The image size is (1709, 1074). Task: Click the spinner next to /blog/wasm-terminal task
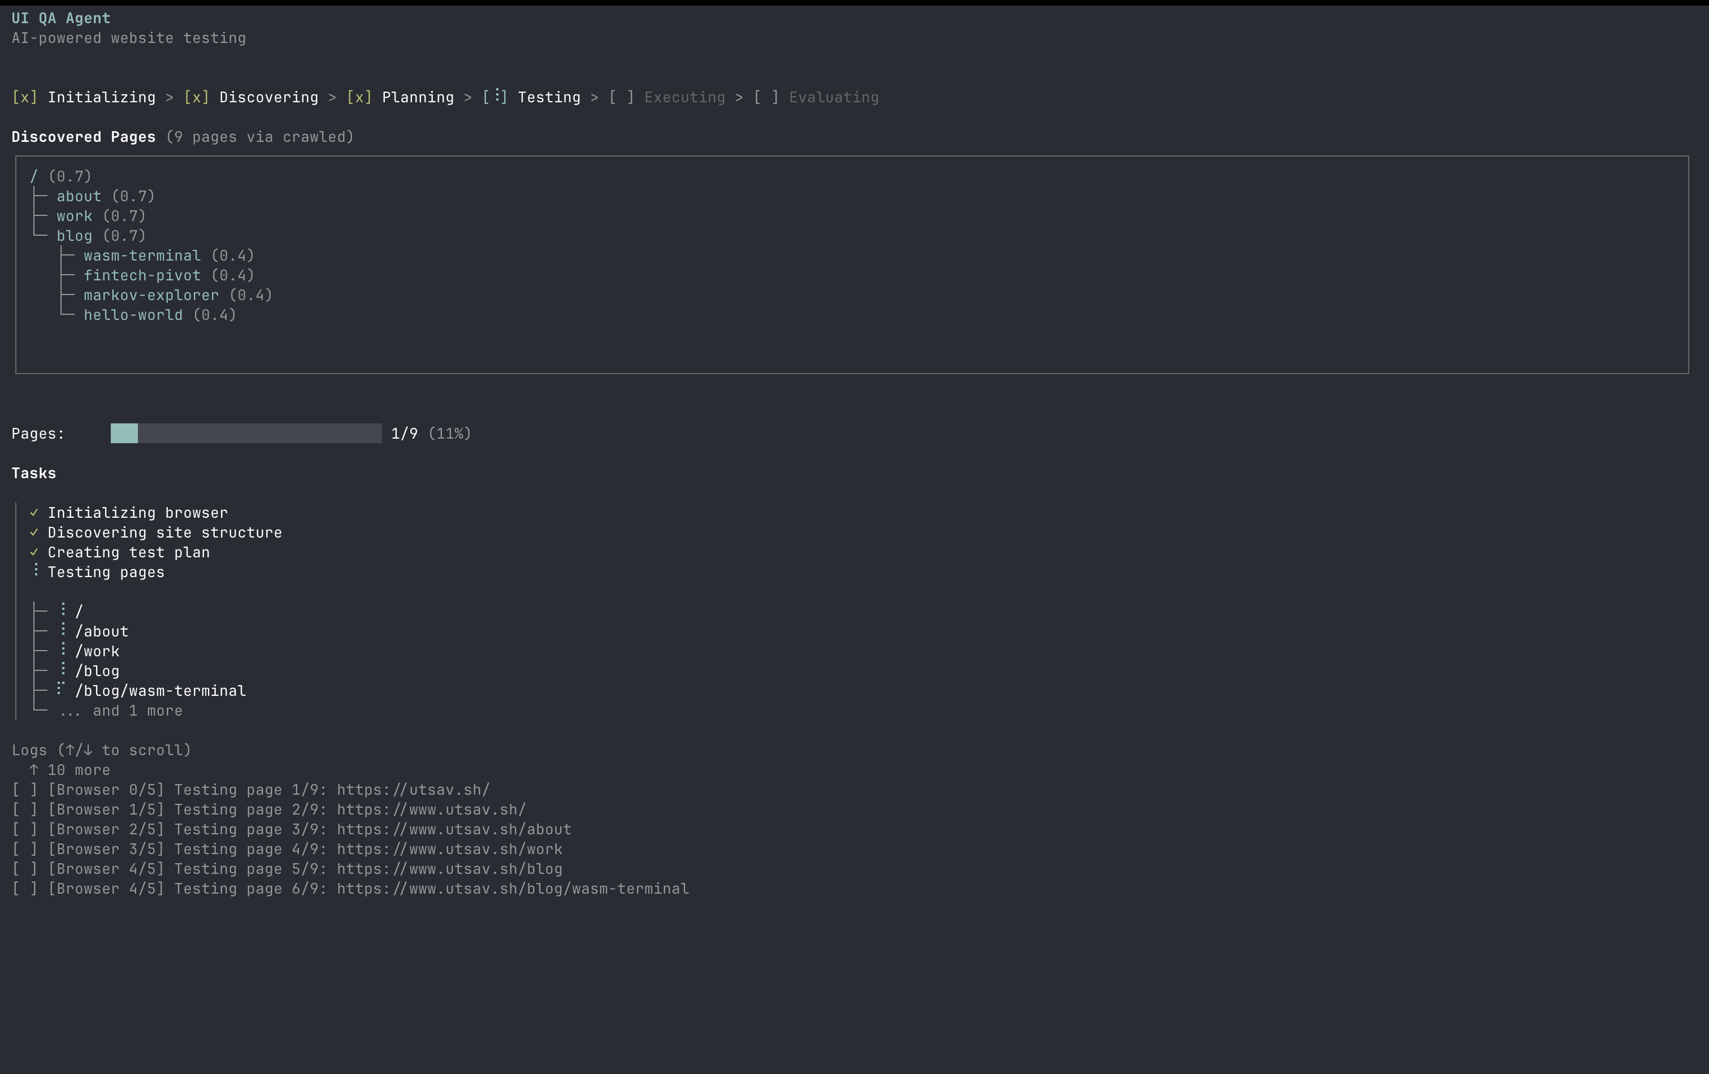61,689
